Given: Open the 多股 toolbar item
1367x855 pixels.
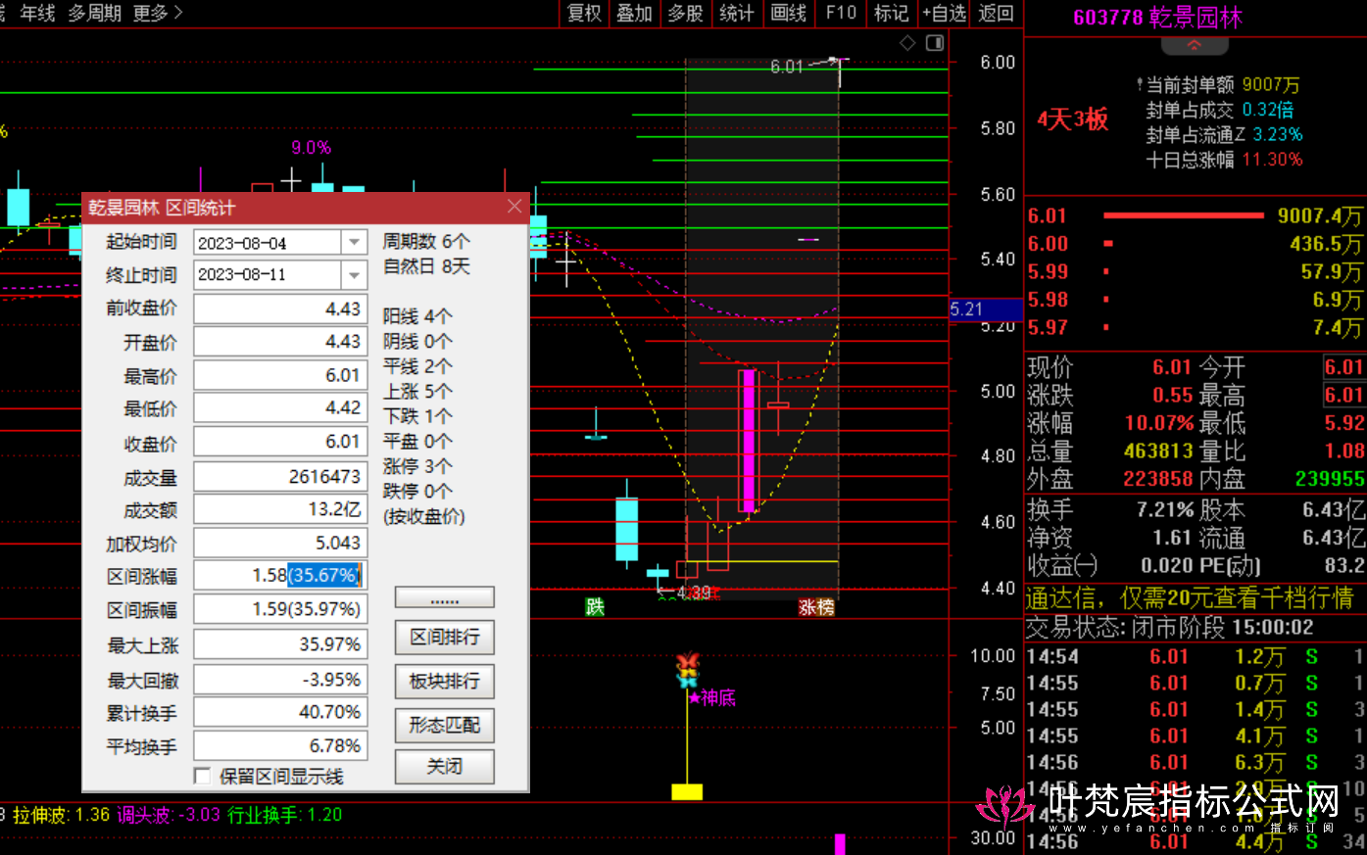Looking at the screenshot, I should coord(686,13).
